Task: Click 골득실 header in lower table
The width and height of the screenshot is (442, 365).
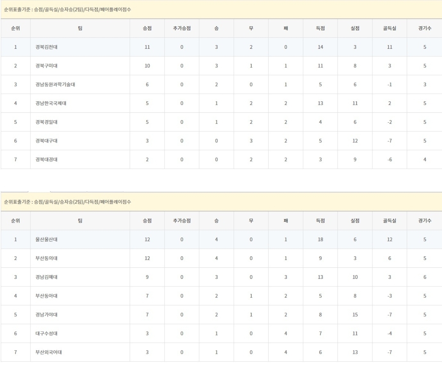Action: (390, 221)
